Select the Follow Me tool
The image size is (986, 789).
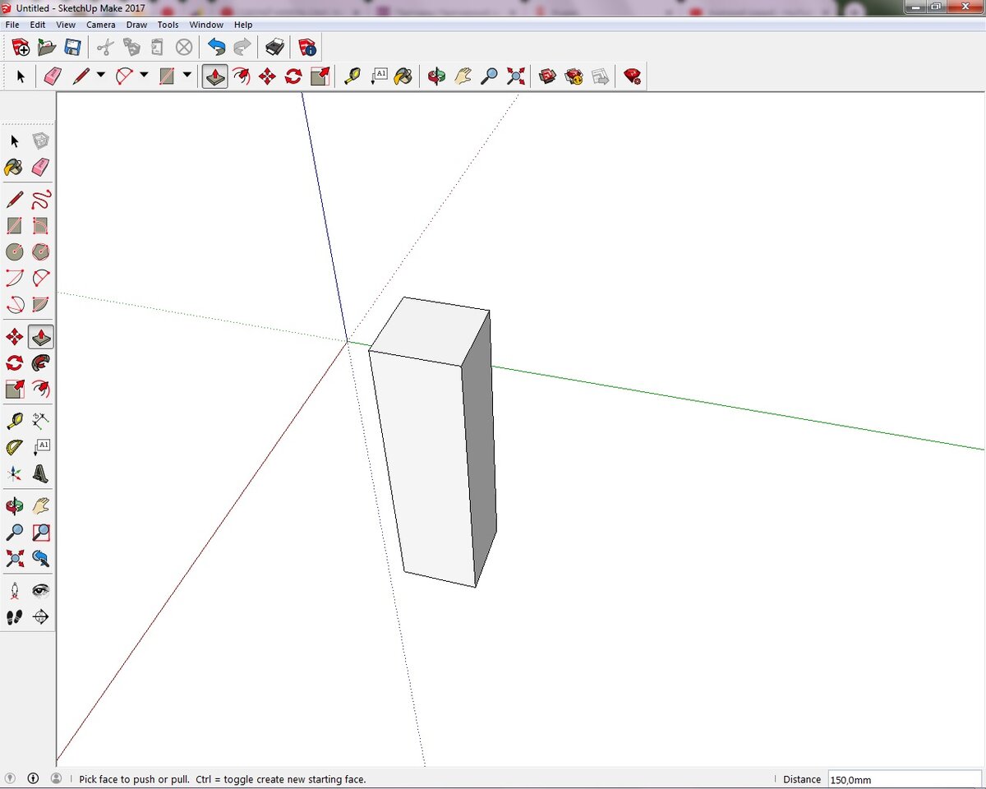point(41,362)
